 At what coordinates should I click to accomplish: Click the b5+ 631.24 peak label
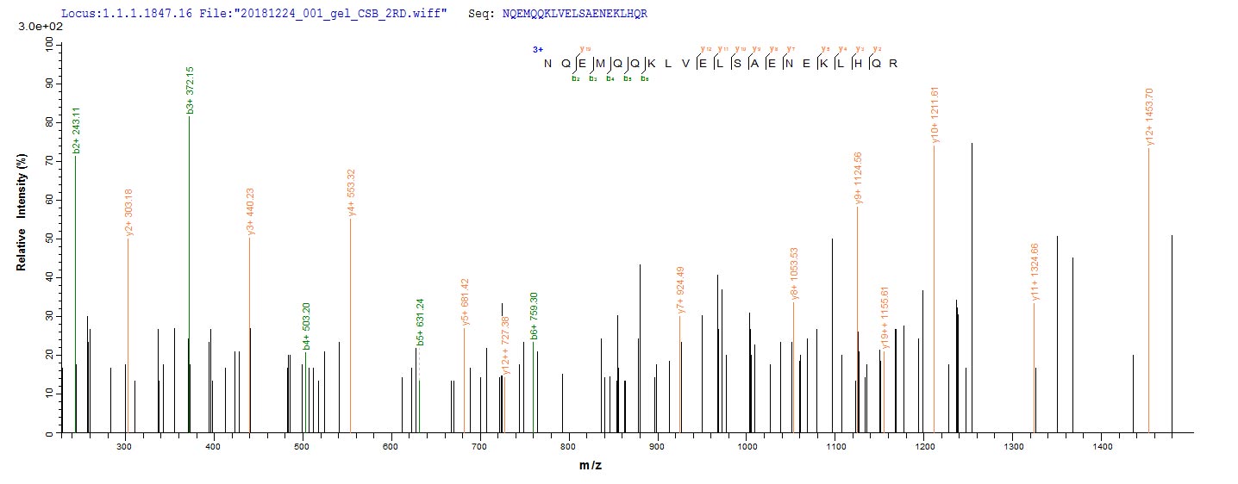[x=420, y=322]
